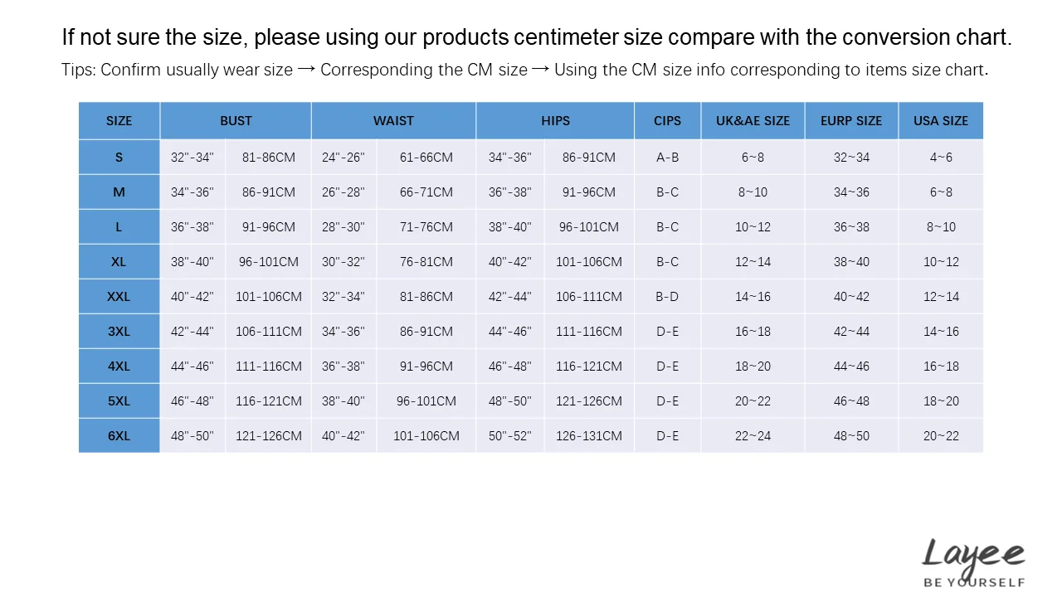Click the XXL size row label
The image size is (1062, 597).
119,296
